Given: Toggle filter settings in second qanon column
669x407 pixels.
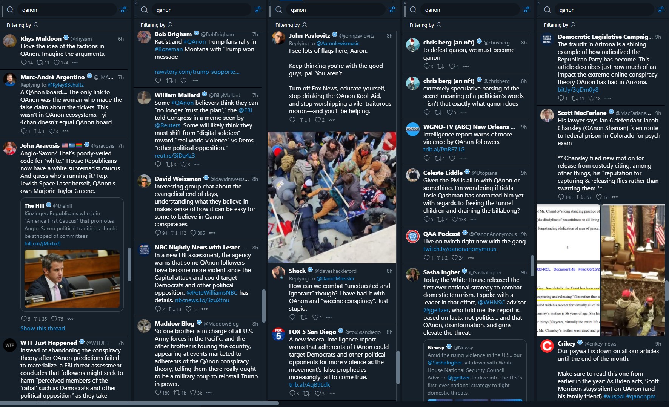Looking at the screenshot, I should [258, 10].
